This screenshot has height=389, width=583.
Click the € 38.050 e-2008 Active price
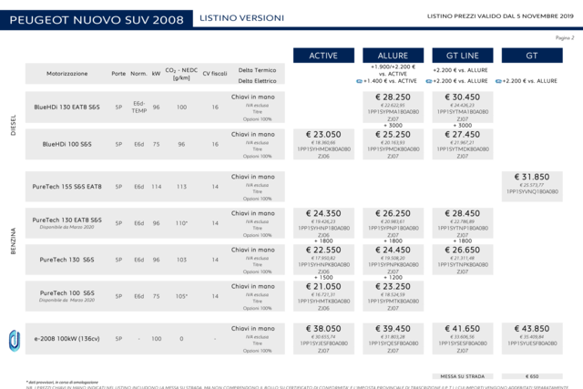pyautogui.click(x=323, y=328)
